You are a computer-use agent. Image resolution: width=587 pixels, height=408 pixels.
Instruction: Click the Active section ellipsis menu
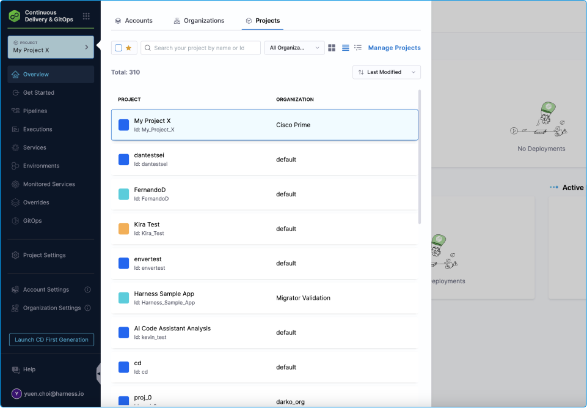(554, 187)
